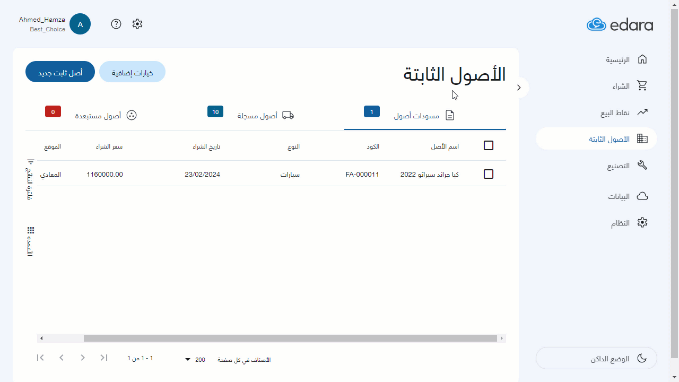
Task: Click the moon icon for dark mode
Action: [641, 359]
